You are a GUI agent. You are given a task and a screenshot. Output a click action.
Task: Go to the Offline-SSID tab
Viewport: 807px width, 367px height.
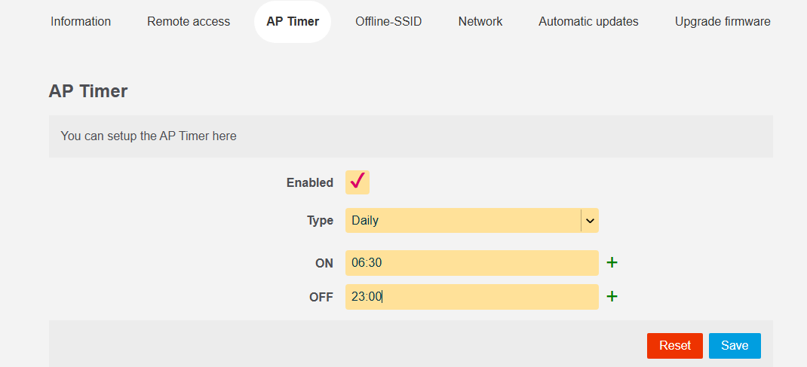click(388, 22)
